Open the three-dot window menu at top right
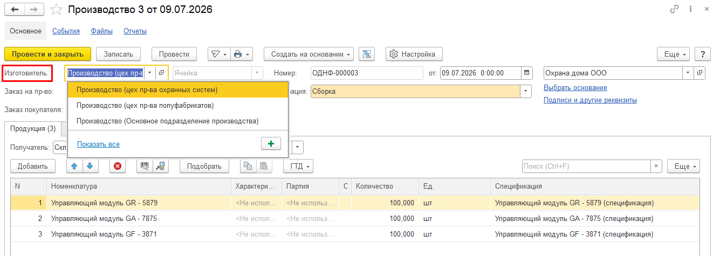Image resolution: width=713 pixels, height=256 pixels. tap(690, 9)
